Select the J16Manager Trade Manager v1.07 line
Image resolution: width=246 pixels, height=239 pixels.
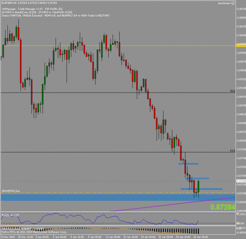(32, 9)
